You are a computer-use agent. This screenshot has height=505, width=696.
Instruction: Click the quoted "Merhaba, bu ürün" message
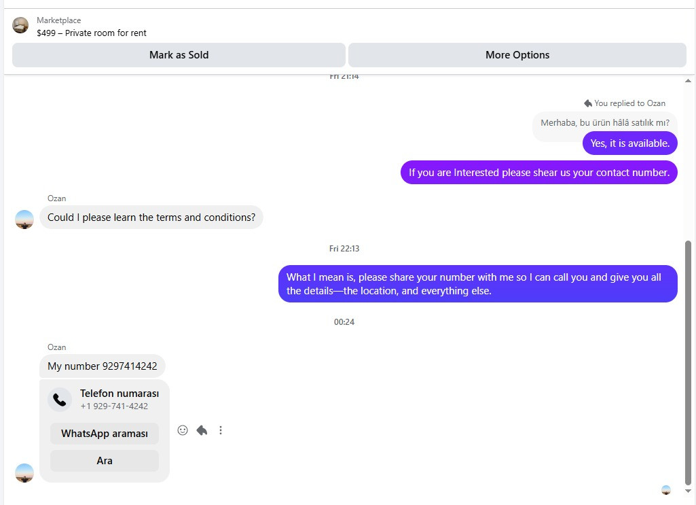pos(604,122)
